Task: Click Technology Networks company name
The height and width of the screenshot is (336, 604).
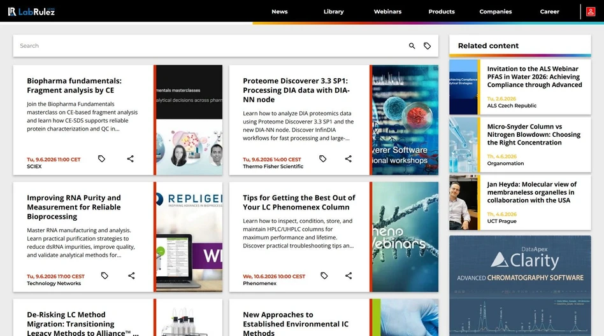Action: pyautogui.click(x=54, y=283)
